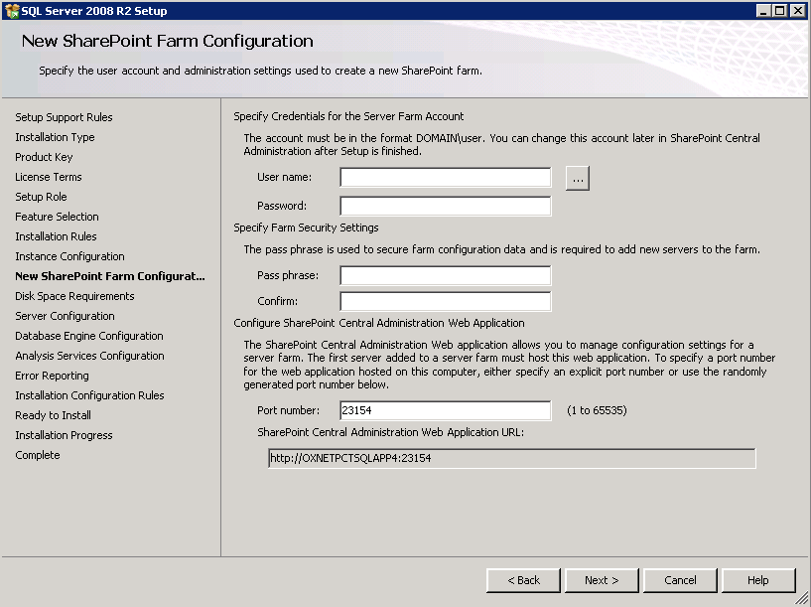Open the account browse ellipsis button
The height and width of the screenshot is (607, 811).
pyautogui.click(x=577, y=178)
